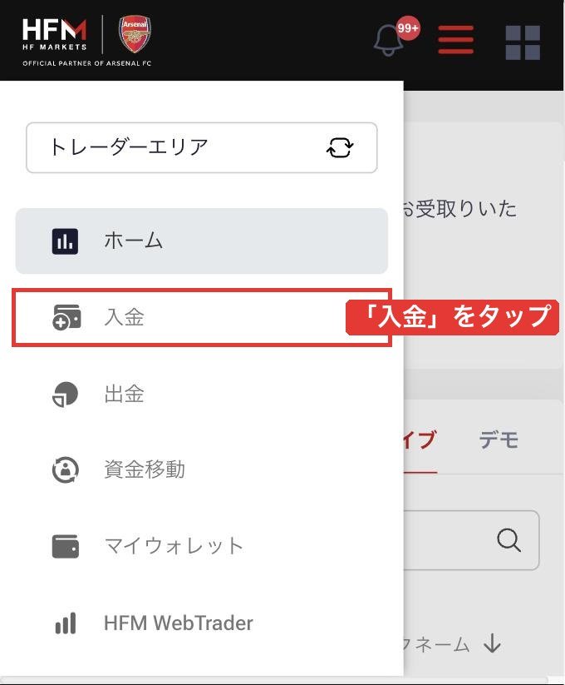Click the sort down-arrow next to ネーム
Viewport: 565px width, 685px height.
coord(492,643)
